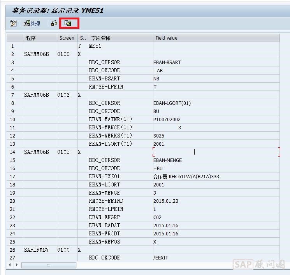Click the empty Field value cell in row 14
290x275 pixels.
[x=216, y=152]
